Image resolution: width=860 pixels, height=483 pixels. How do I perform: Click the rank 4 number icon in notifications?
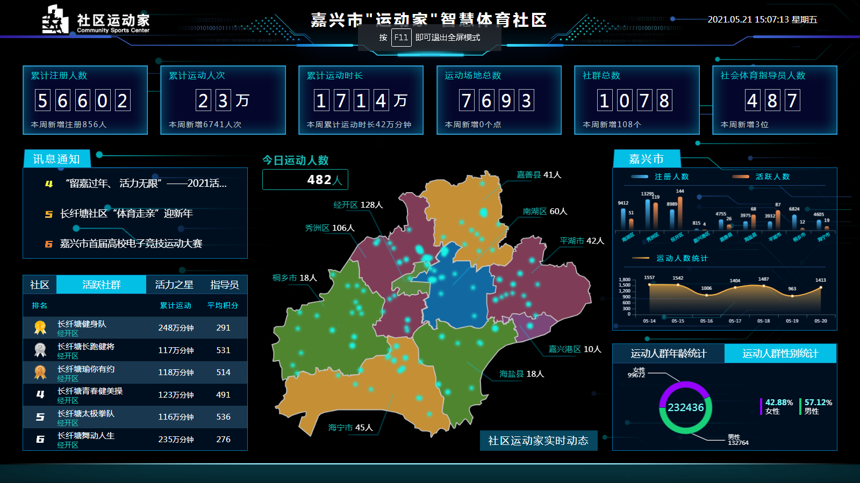click(x=49, y=184)
